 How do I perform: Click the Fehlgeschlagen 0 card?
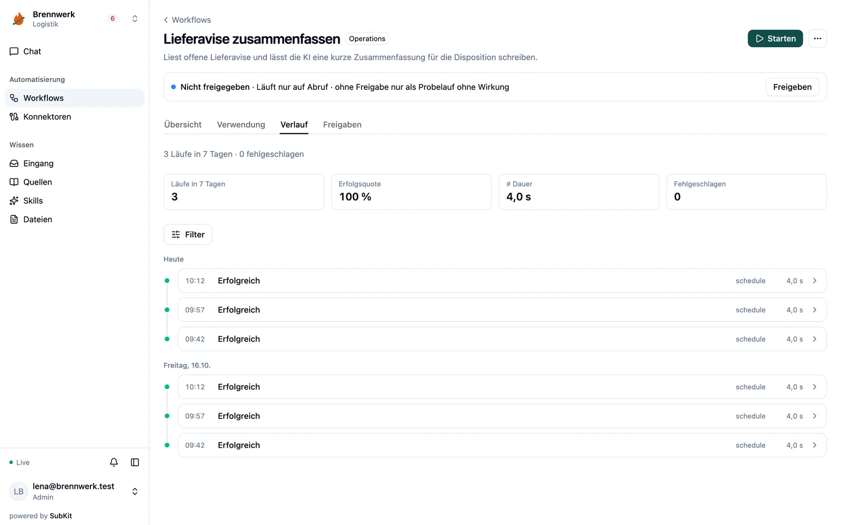746,192
